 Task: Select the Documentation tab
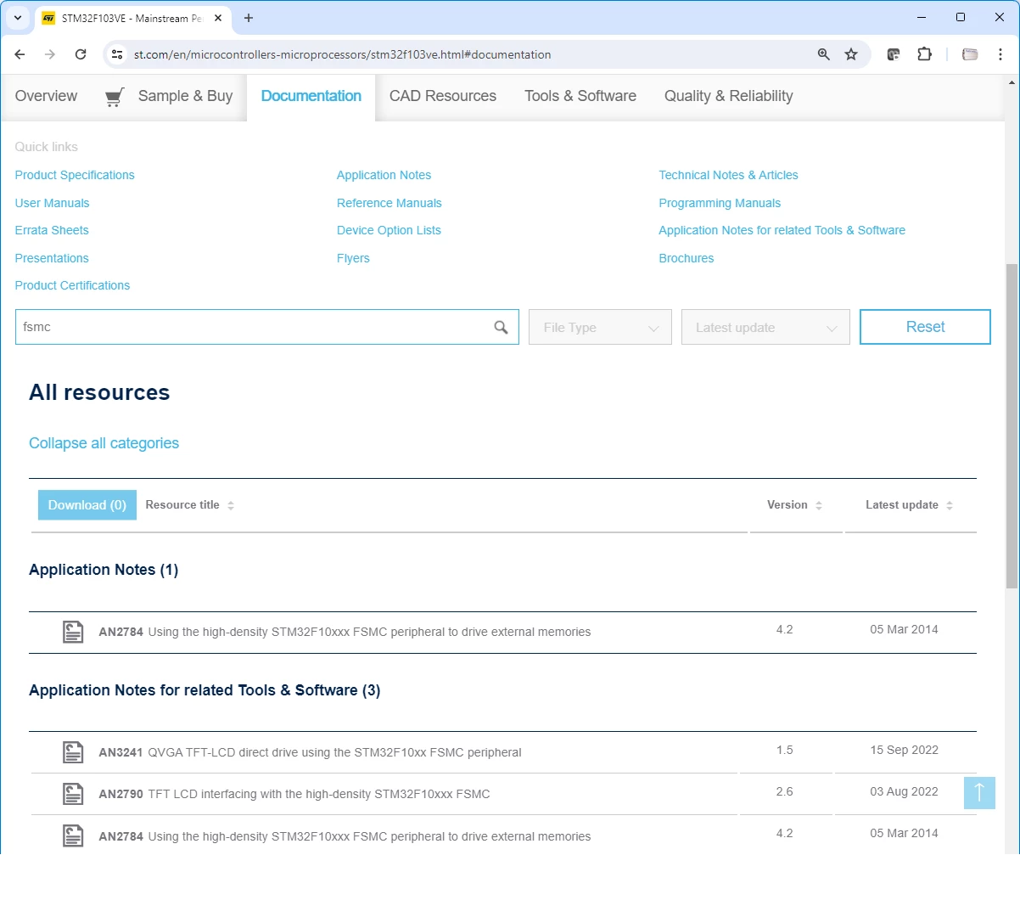click(311, 97)
